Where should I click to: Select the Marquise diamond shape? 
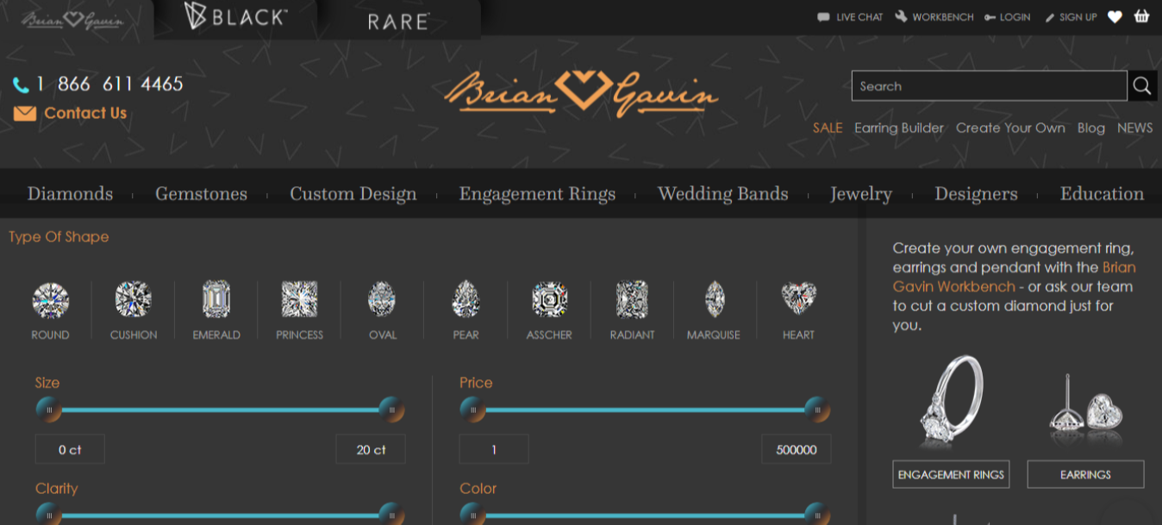[x=714, y=310]
